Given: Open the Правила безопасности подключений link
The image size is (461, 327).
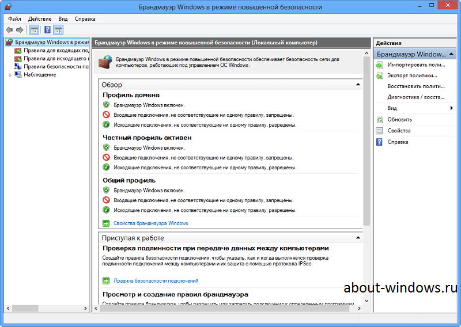Looking at the screenshot, I should [x=156, y=281].
